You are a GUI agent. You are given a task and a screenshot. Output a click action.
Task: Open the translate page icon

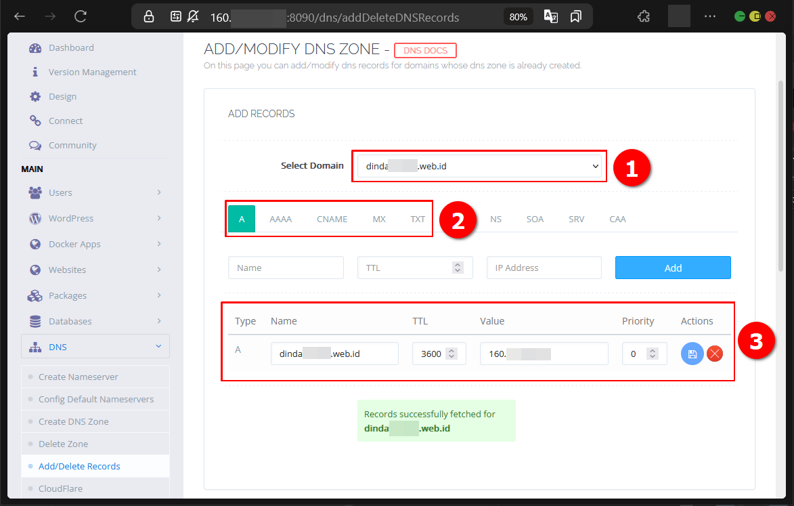pyautogui.click(x=550, y=17)
